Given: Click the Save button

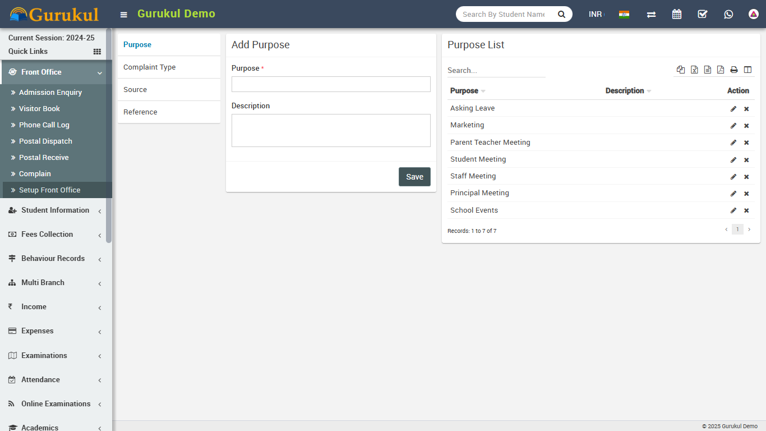Looking at the screenshot, I should coord(414,177).
